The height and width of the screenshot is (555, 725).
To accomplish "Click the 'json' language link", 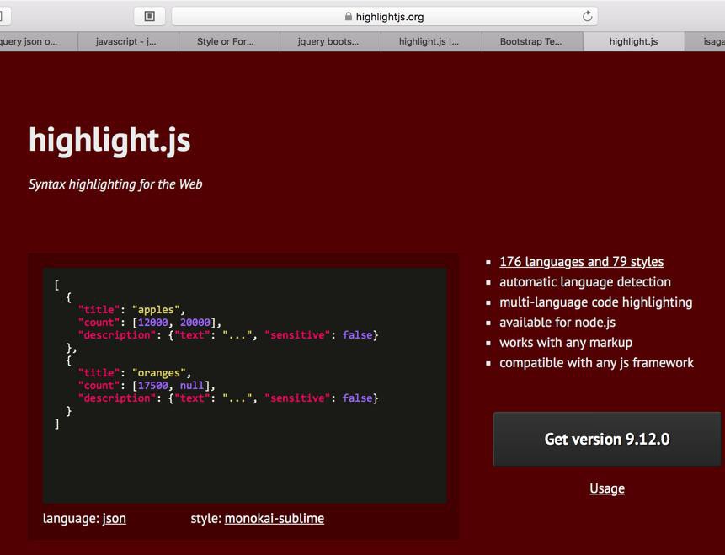I will coord(115,519).
